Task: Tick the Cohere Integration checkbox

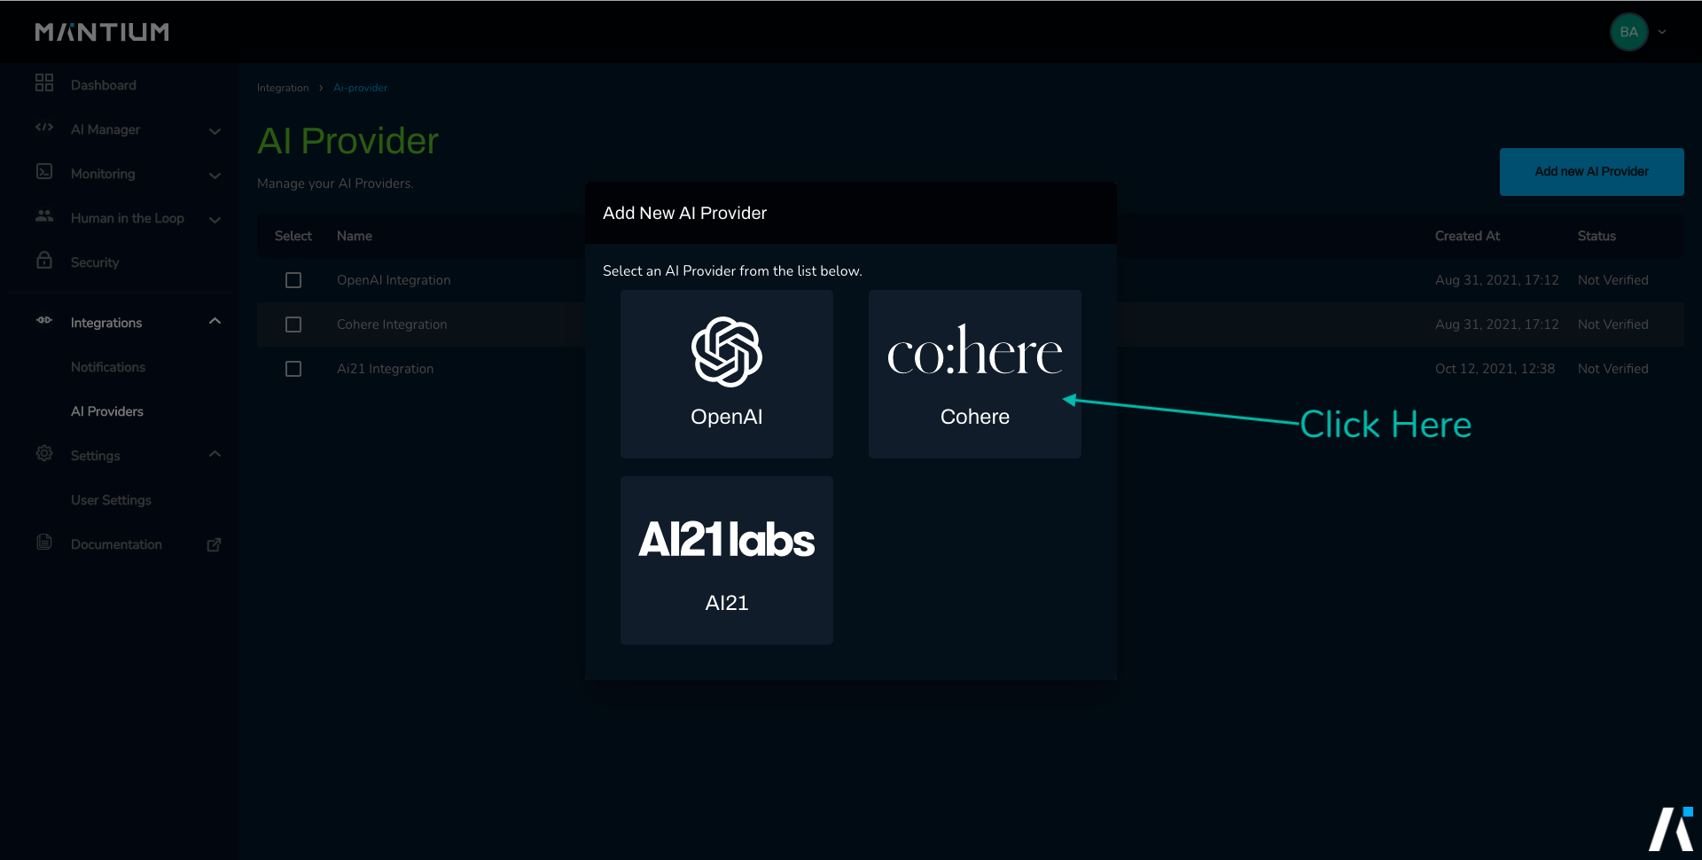Action: point(293,324)
